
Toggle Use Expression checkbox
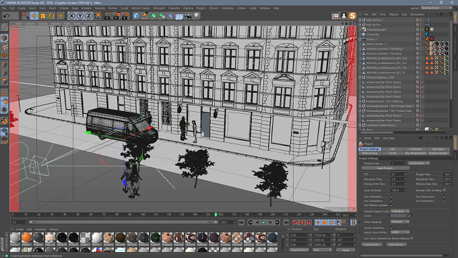pos(445,197)
